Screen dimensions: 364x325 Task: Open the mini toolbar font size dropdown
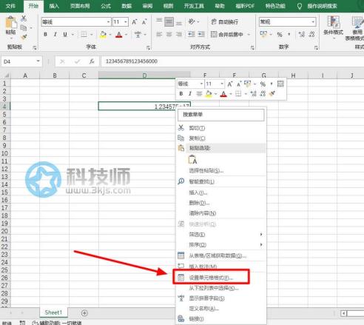[x=222, y=84]
